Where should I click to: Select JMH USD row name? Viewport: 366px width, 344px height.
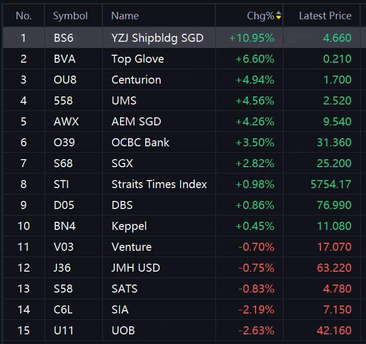(136, 268)
